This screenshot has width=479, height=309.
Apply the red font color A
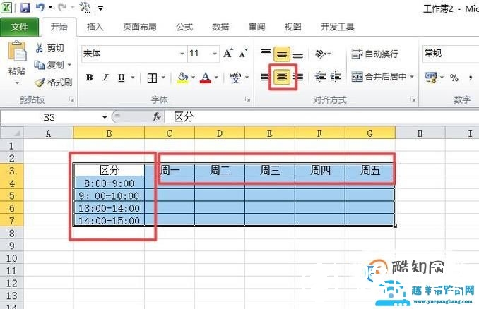coord(206,78)
